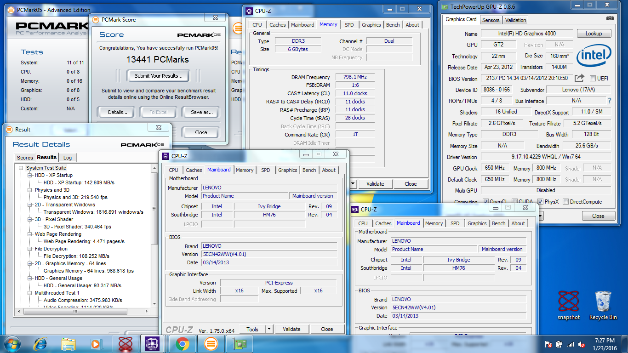Click the scroll down arrow in Result Details
This screenshot has height=353, width=628.
tap(155, 304)
